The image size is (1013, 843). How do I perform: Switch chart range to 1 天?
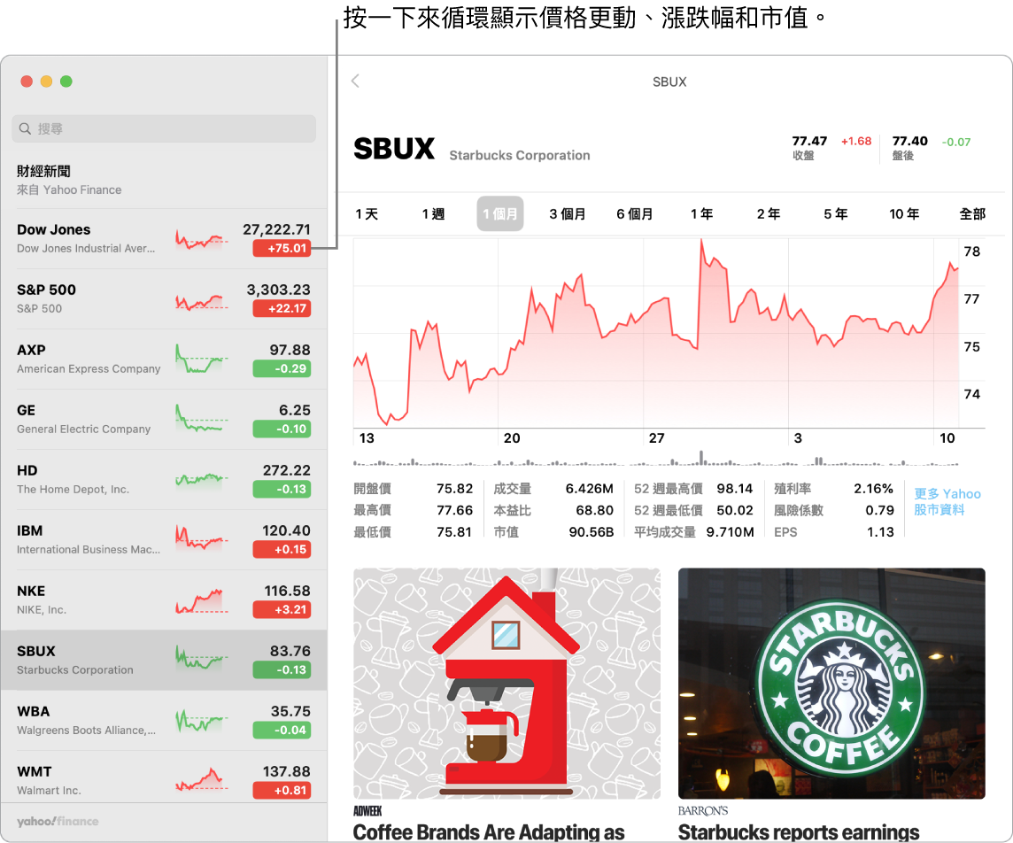[x=367, y=213]
